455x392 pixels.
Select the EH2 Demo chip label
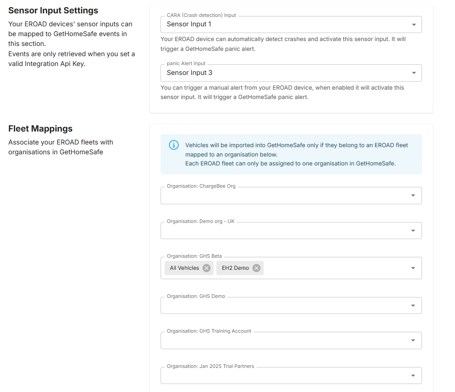point(235,268)
